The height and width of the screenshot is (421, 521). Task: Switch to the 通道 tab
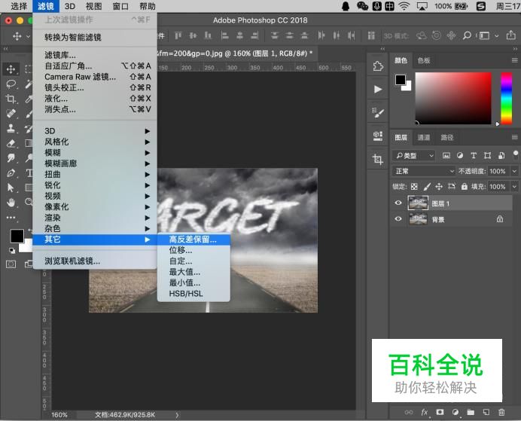(x=424, y=138)
